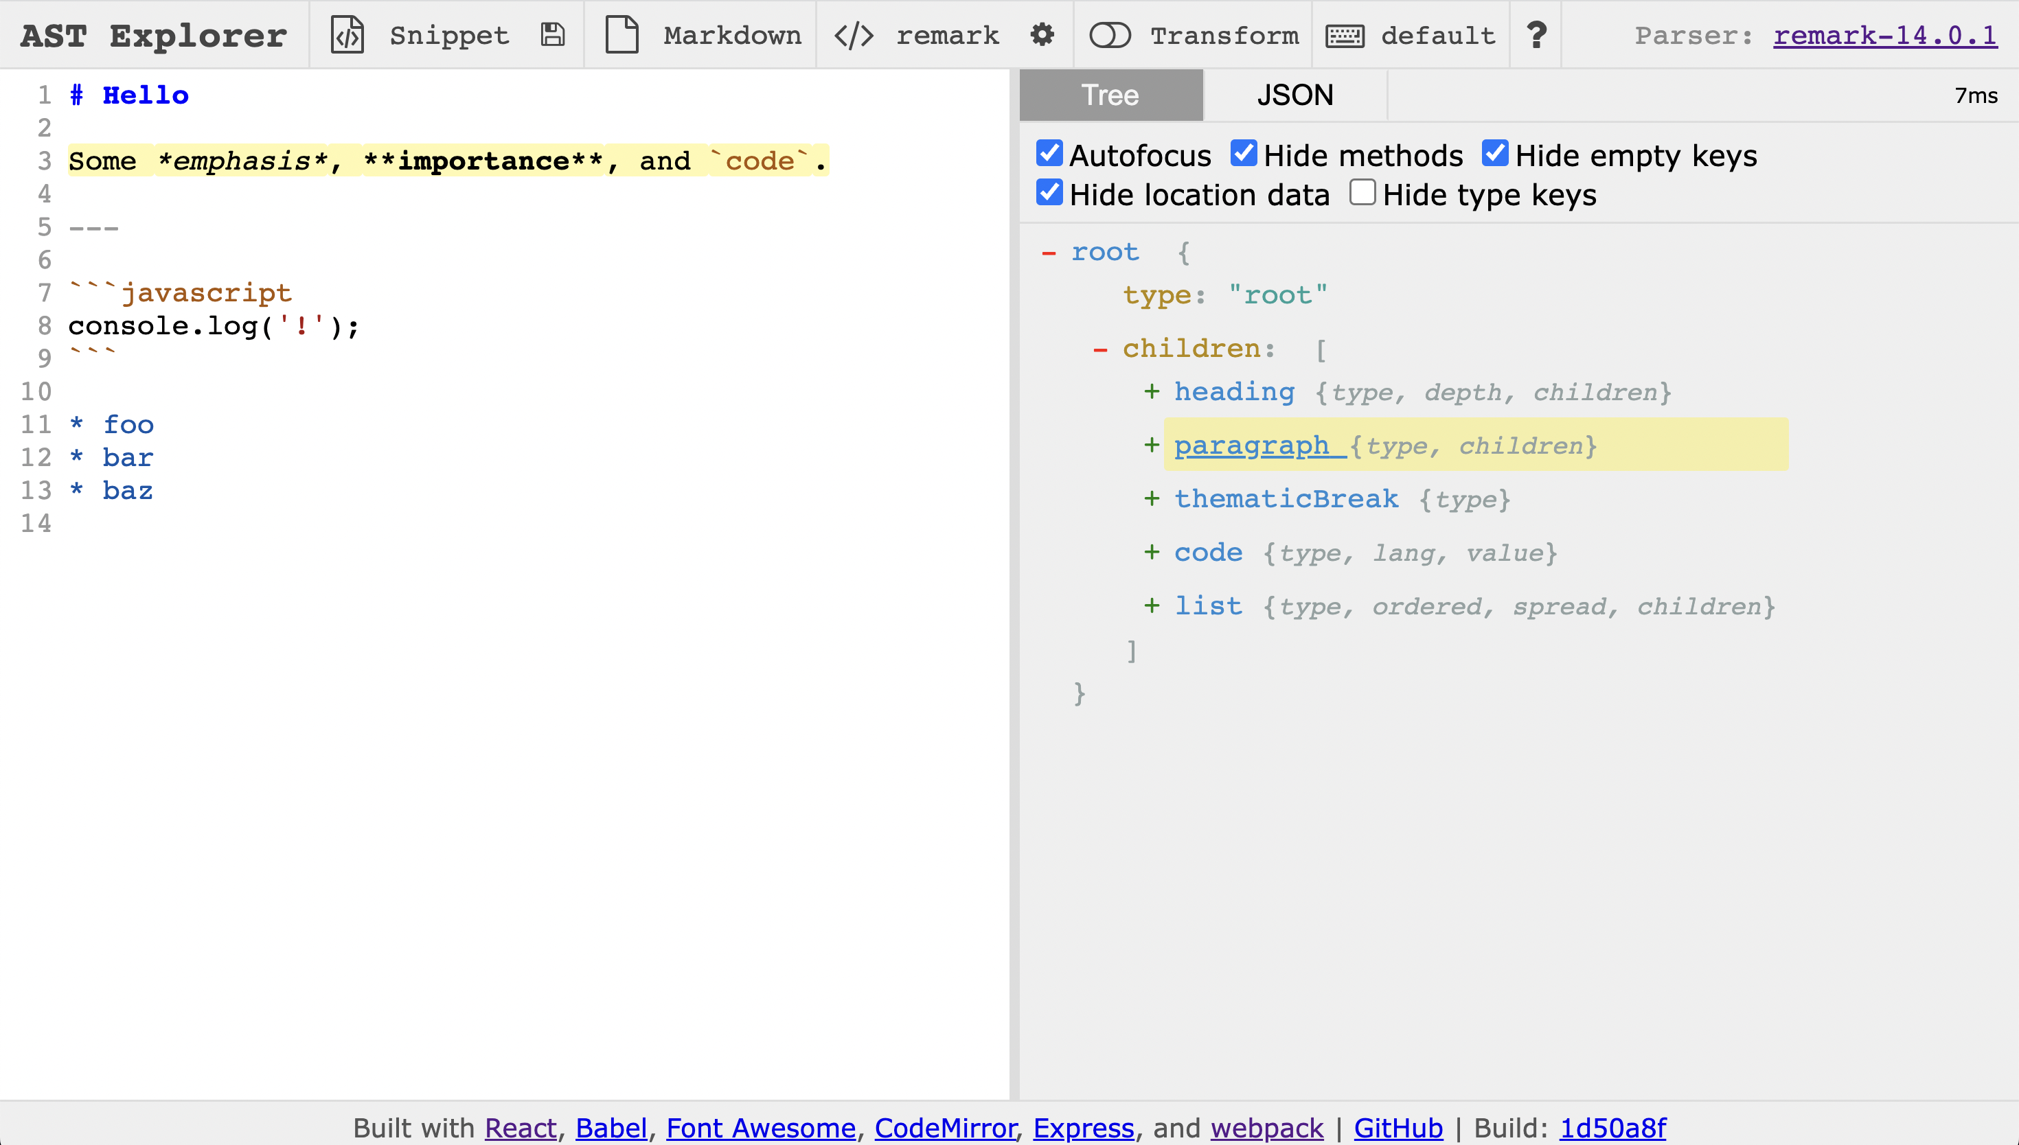
Task: Open the Snippet panel icon
Action: click(347, 34)
